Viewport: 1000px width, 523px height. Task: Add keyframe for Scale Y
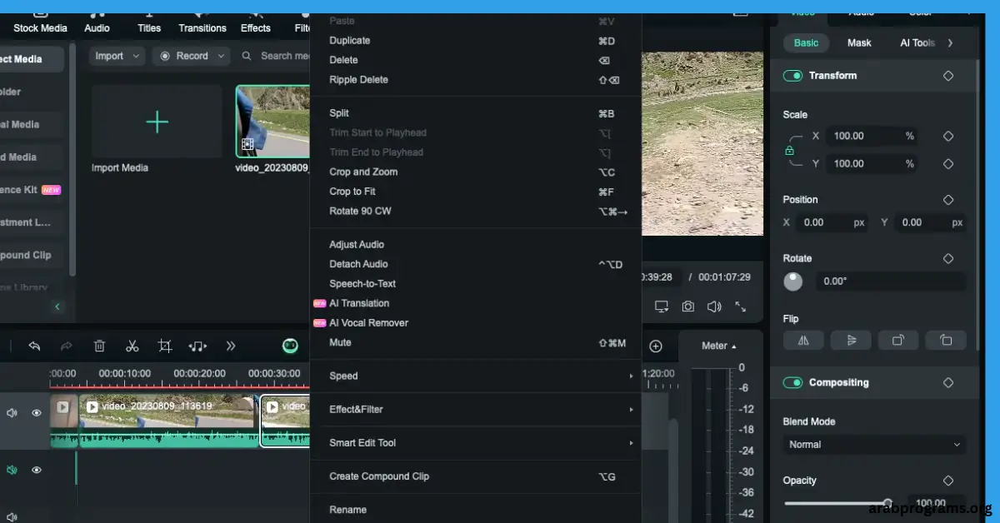[948, 164]
